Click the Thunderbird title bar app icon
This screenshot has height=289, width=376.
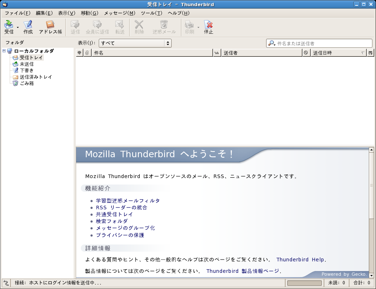tap(5, 4)
